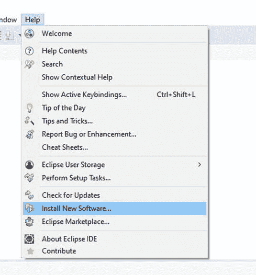Select Show Contextual Help
This screenshot has width=256, height=275.
point(114,77)
